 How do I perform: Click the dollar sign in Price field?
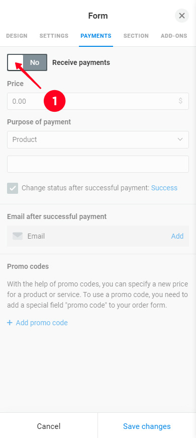[x=180, y=101]
